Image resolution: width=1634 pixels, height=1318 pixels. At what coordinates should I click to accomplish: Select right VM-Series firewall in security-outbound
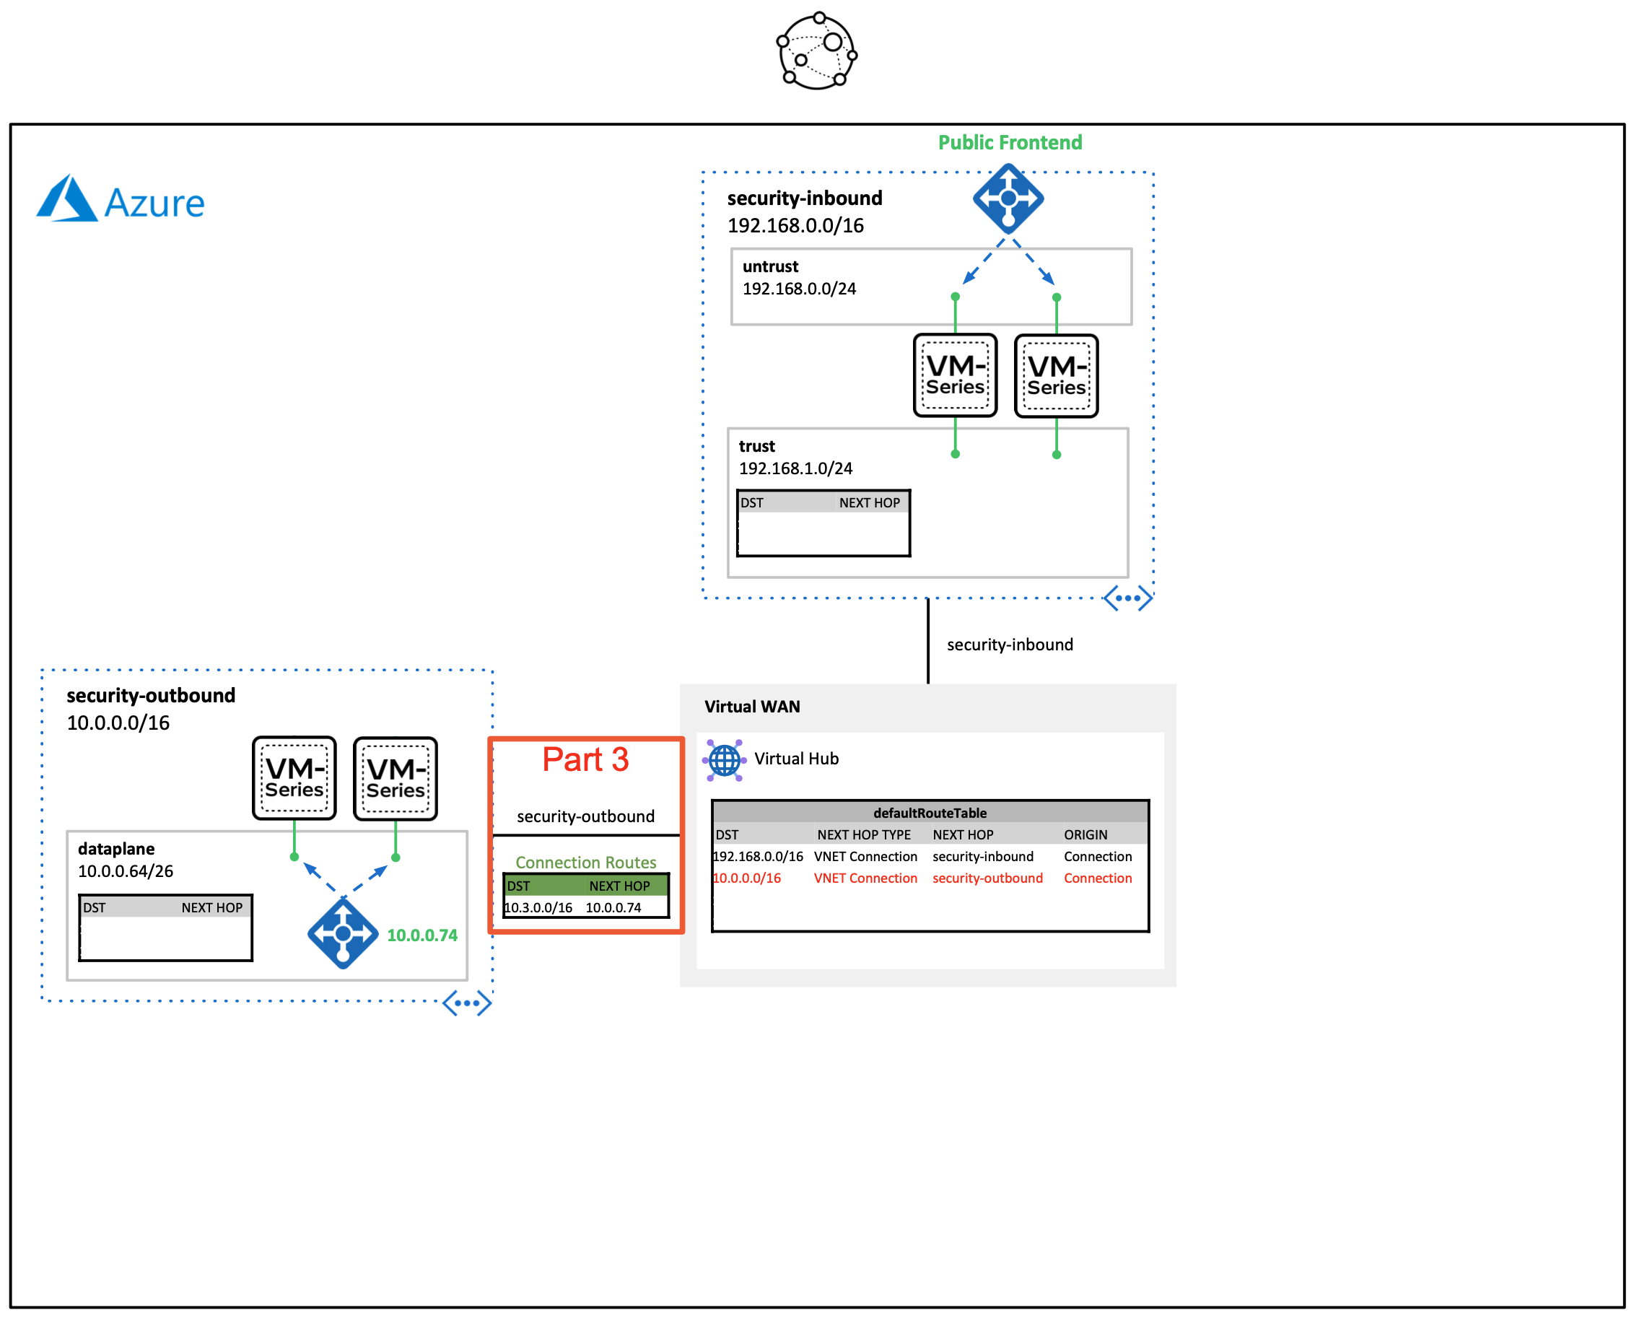(396, 779)
